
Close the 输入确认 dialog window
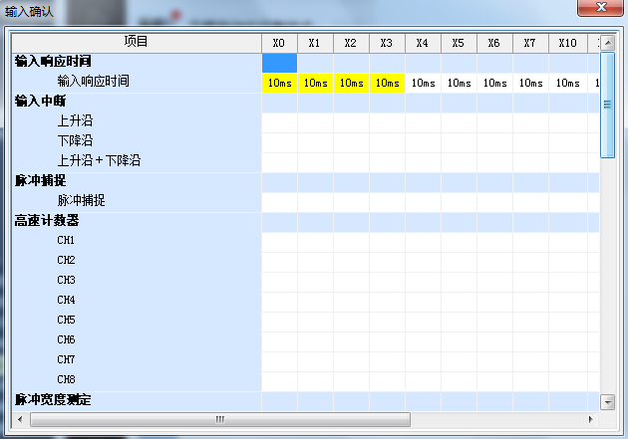coord(600,9)
